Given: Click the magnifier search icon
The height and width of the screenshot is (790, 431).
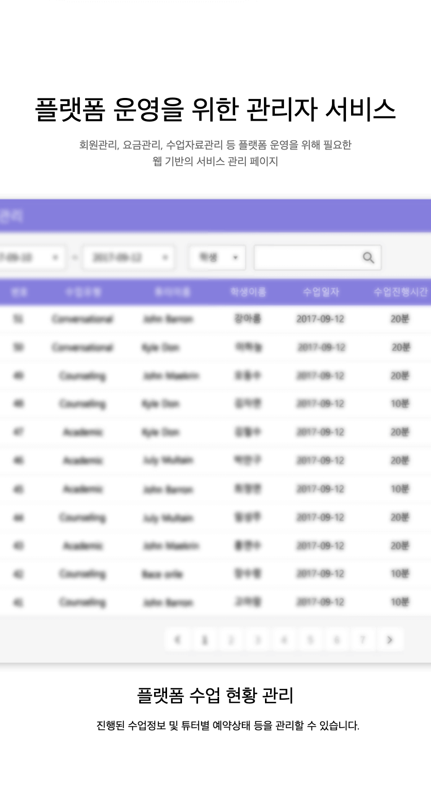Looking at the screenshot, I should point(368,258).
